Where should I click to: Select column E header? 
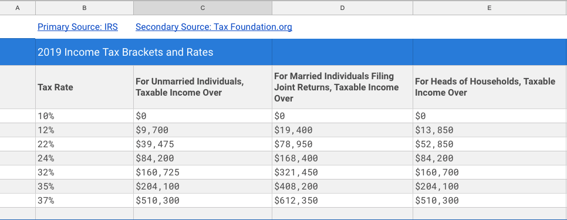coord(490,8)
